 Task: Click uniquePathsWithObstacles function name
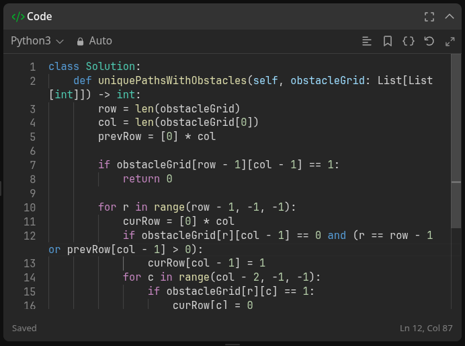pos(172,81)
